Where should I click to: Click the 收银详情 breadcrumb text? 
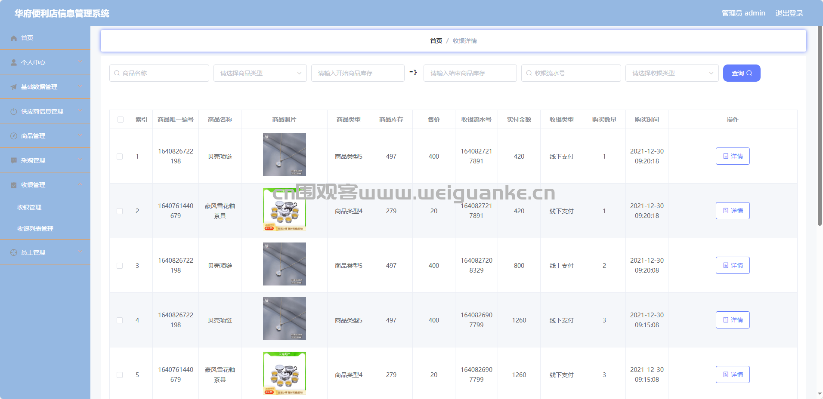coord(465,41)
